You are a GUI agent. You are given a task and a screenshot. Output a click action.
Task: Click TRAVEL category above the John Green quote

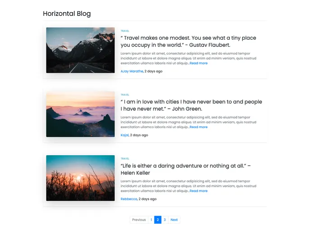click(x=125, y=95)
